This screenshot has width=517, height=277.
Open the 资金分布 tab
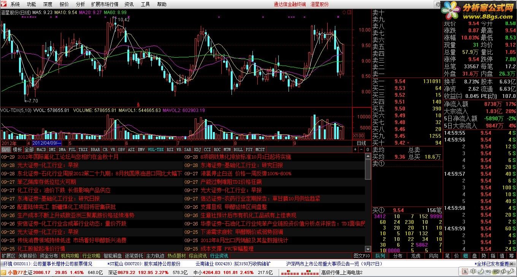point(49,256)
